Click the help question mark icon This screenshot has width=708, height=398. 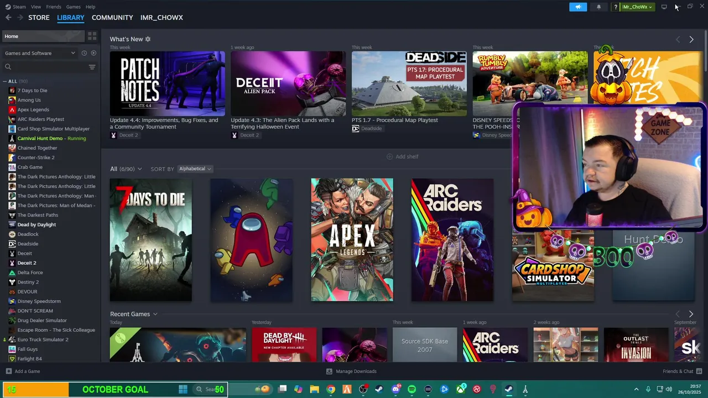point(616,7)
